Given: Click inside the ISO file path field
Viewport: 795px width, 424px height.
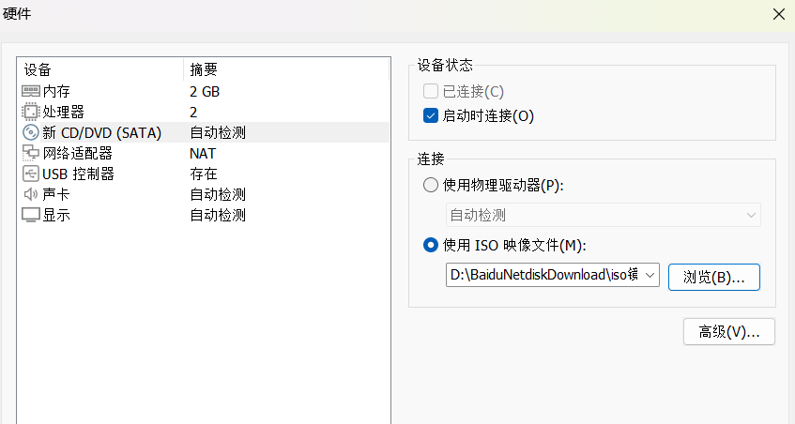Looking at the screenshot, I should click(543, 275).
